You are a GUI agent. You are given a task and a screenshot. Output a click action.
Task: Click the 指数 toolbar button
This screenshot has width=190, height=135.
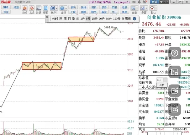(83, 12)
